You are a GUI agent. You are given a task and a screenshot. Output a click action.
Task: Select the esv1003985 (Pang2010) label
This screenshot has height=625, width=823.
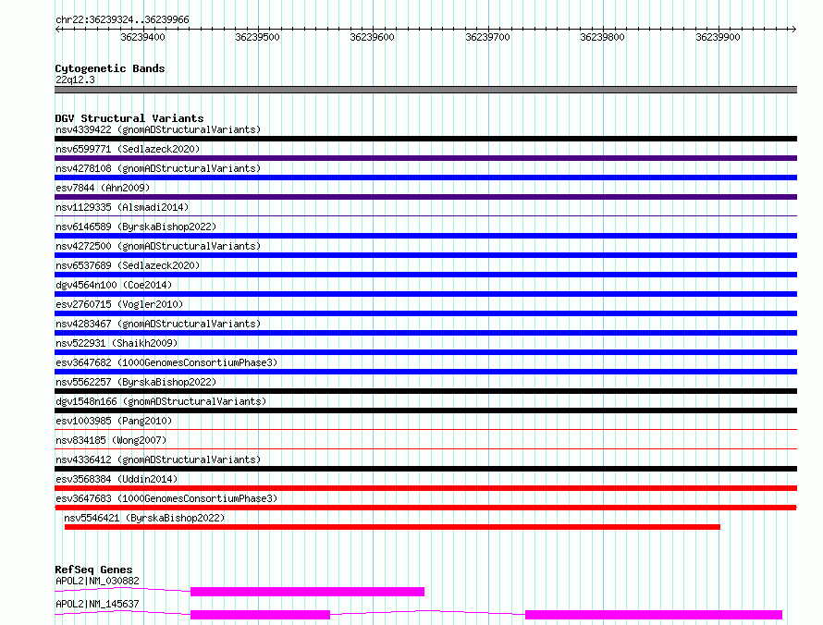tap(114, 421)
